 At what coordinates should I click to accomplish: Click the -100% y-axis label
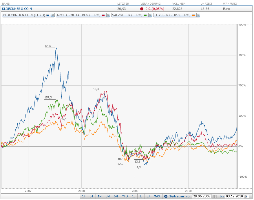tap(243, 177)
